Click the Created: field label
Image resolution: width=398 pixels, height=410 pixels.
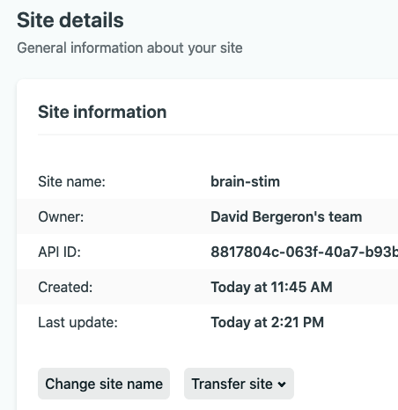click(65, 287)
